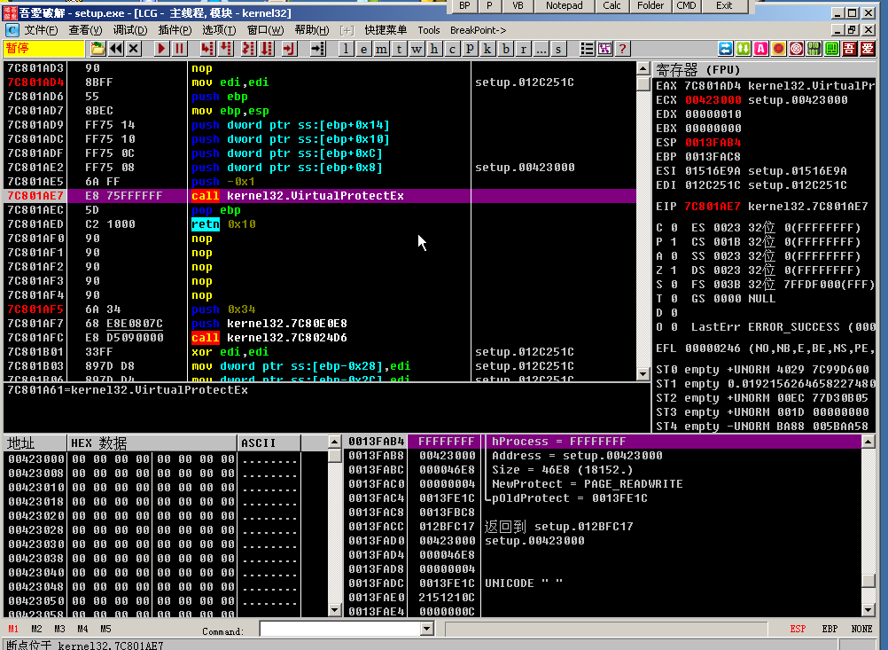Open the 窗口(W) menu
The height and width of the screenshot is (650, 888).
click(266, 30)
